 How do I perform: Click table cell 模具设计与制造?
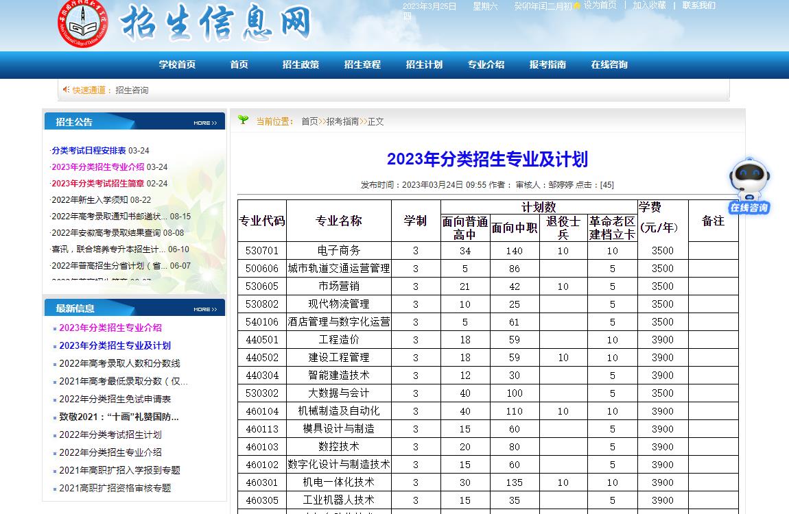click(x=339, y=428)
